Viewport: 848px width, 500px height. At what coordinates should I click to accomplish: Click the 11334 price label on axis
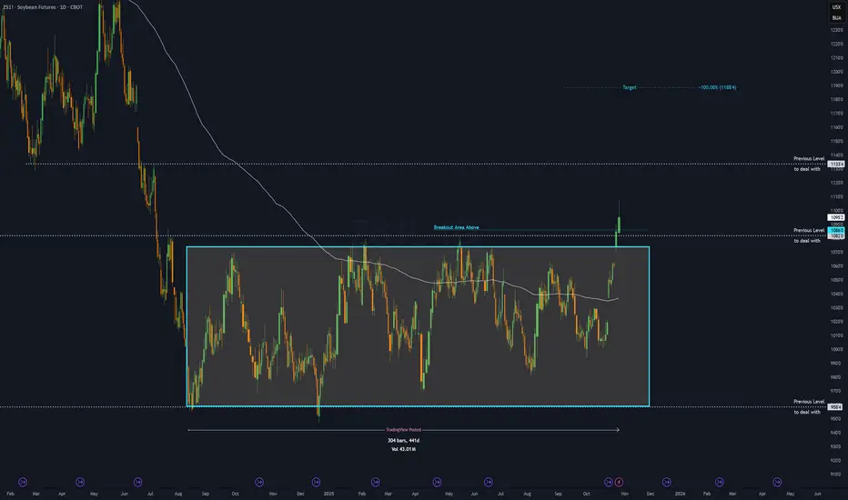[x=836, y=164]
